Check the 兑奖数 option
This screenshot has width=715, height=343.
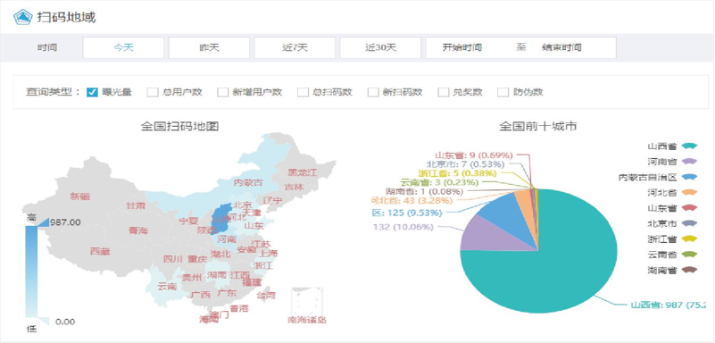pos(444,92)
